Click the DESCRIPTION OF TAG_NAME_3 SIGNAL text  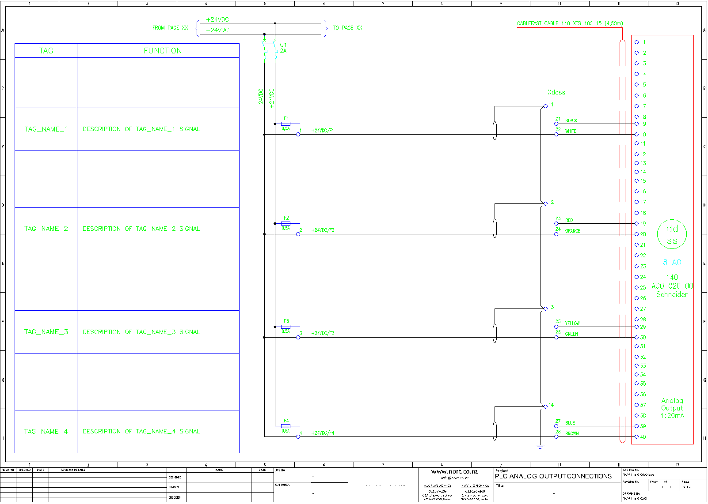coord(141,332)
